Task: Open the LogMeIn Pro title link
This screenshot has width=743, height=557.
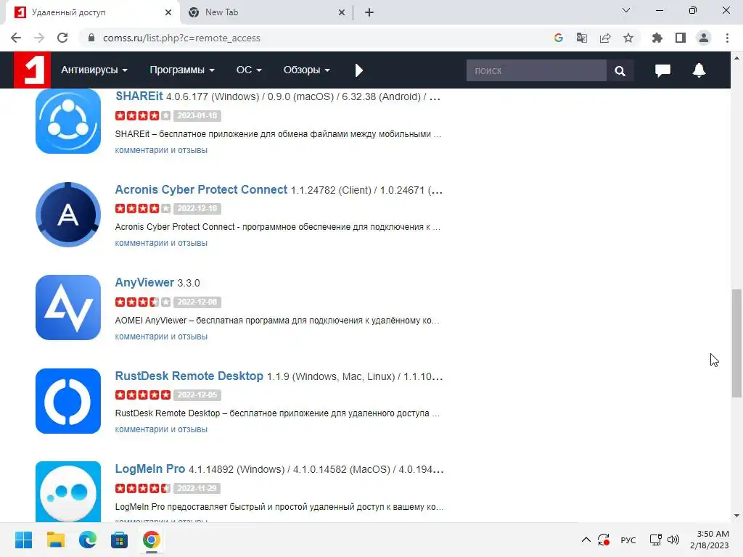Action: 149,469
